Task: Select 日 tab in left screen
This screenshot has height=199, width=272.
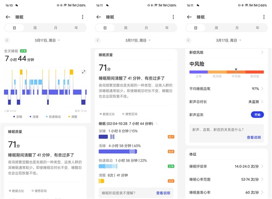Action: (14, 28)
